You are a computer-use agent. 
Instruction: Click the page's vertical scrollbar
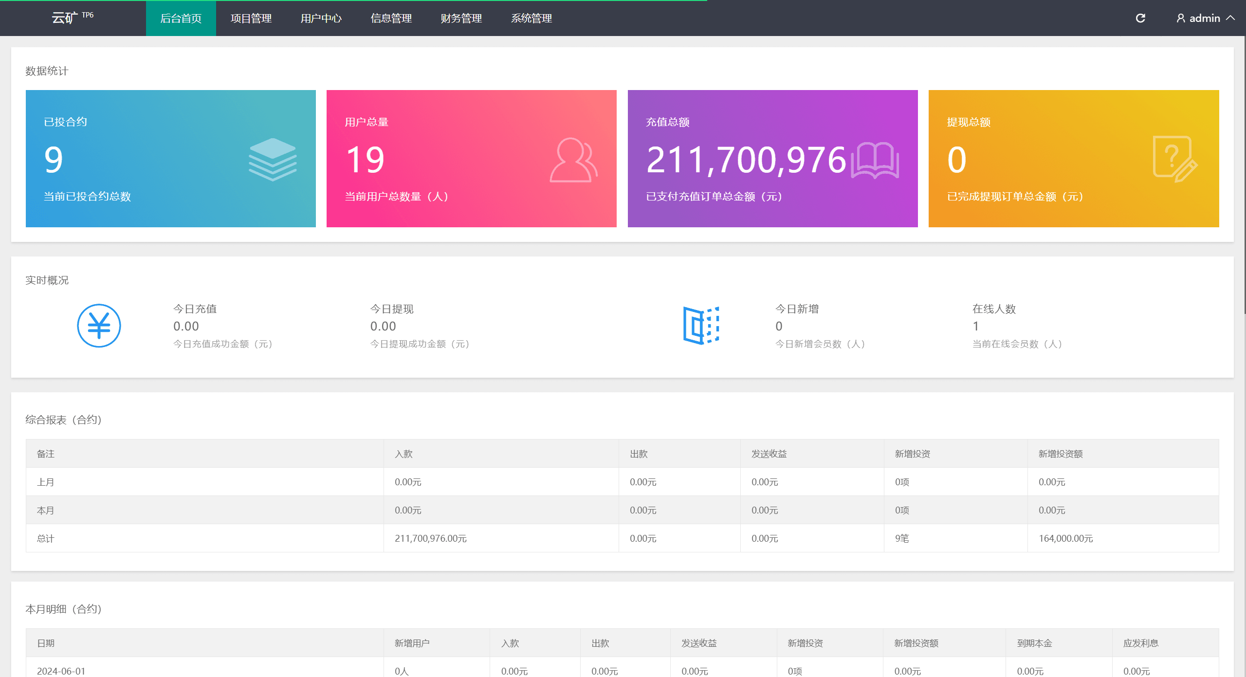point(1244,175)
